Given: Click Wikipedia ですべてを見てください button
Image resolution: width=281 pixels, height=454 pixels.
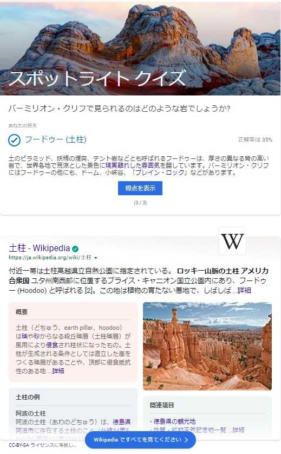Looking at the screenshot, I should pyautogui.click(x=140, y=440).
